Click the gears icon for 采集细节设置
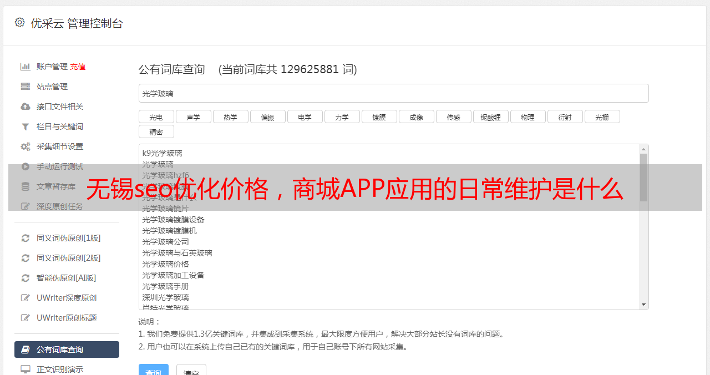Screen dimensions: 710x375 pos(26,146)
